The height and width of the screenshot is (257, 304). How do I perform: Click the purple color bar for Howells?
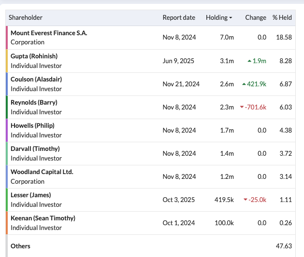[7, 130]
